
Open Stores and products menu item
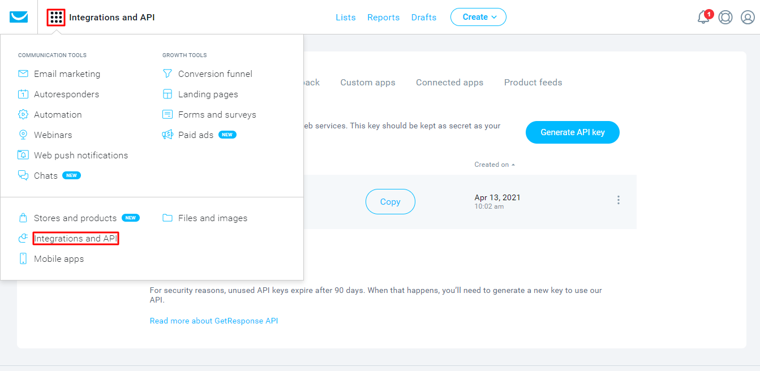point(75,218)
